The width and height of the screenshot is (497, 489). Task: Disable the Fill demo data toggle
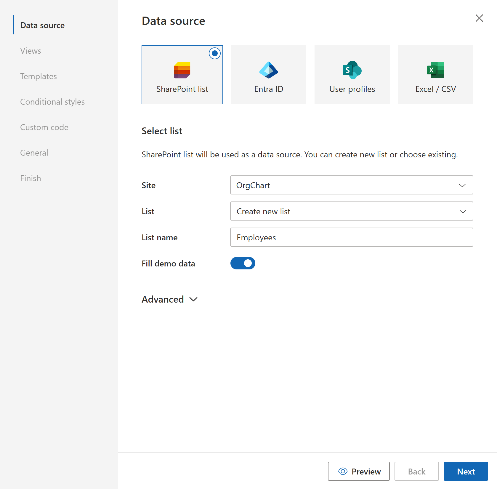(x=243, y=263)
